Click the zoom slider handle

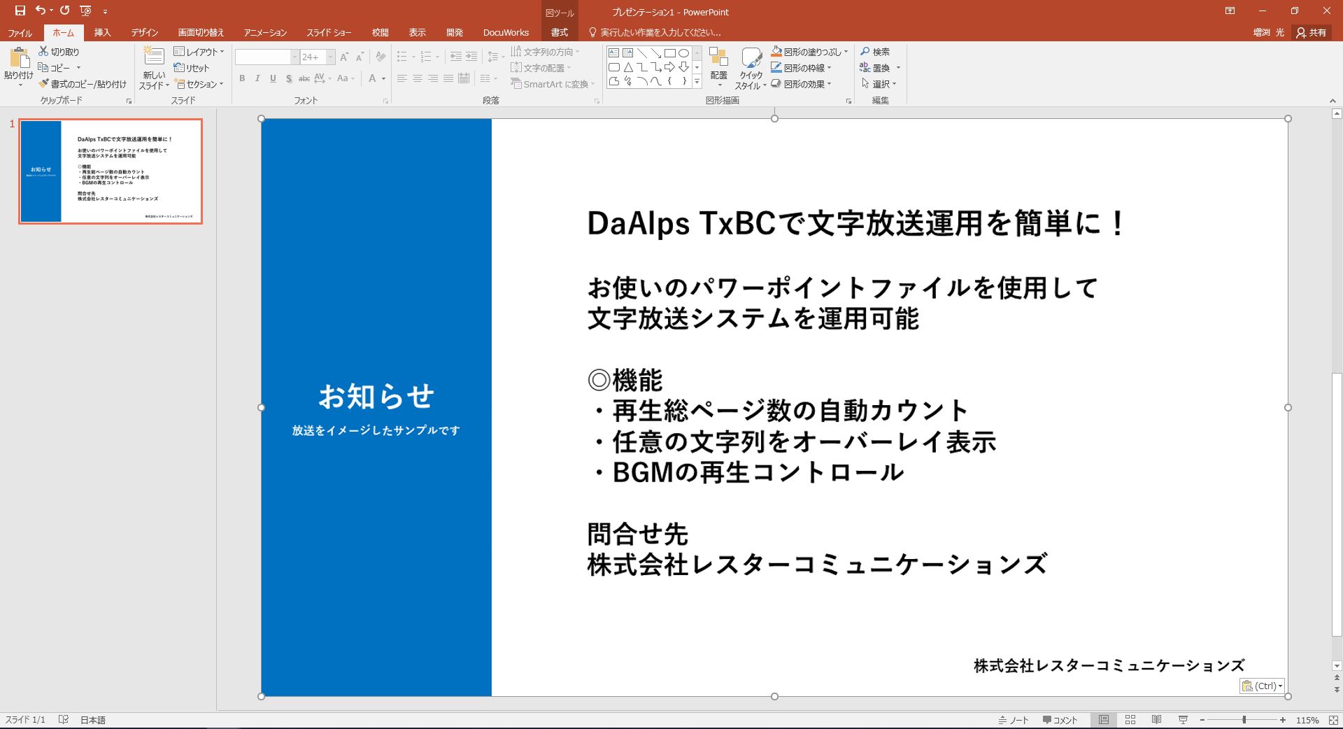1244,720
